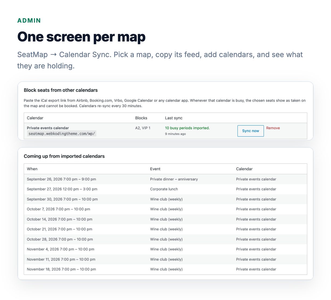Click the 10 busy periods imported status
Image resolution: width=331 pixels, height=300 pixels.
(x=187, y=128)
